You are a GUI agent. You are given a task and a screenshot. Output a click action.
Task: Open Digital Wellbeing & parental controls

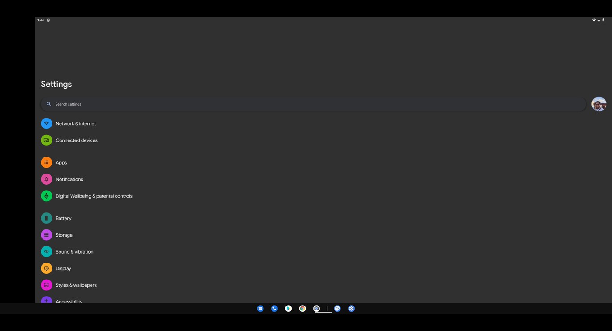[94, 196]
